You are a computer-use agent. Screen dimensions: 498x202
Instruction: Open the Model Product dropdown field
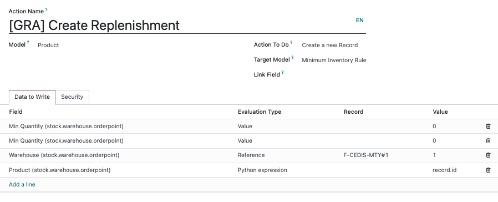(x=127, y=45)
